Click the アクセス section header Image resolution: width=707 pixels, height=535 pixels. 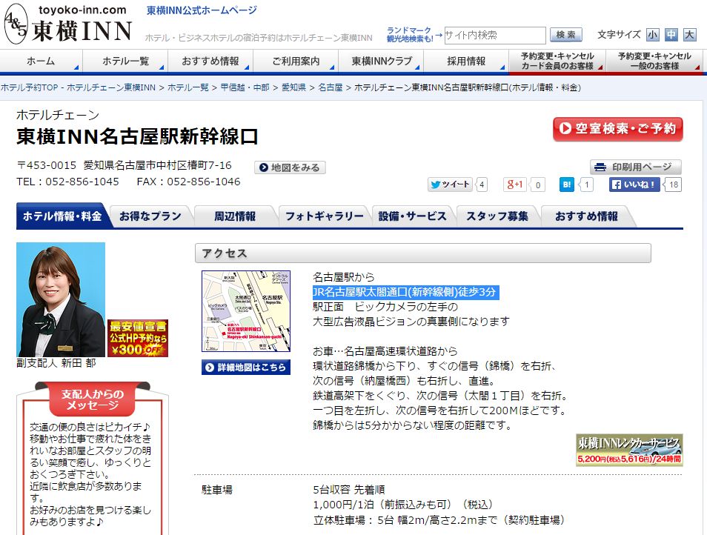point(423,253)
